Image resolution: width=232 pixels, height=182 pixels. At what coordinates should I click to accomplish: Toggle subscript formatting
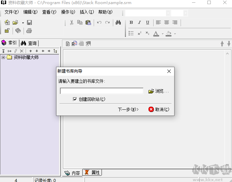(x=147, y=33)
